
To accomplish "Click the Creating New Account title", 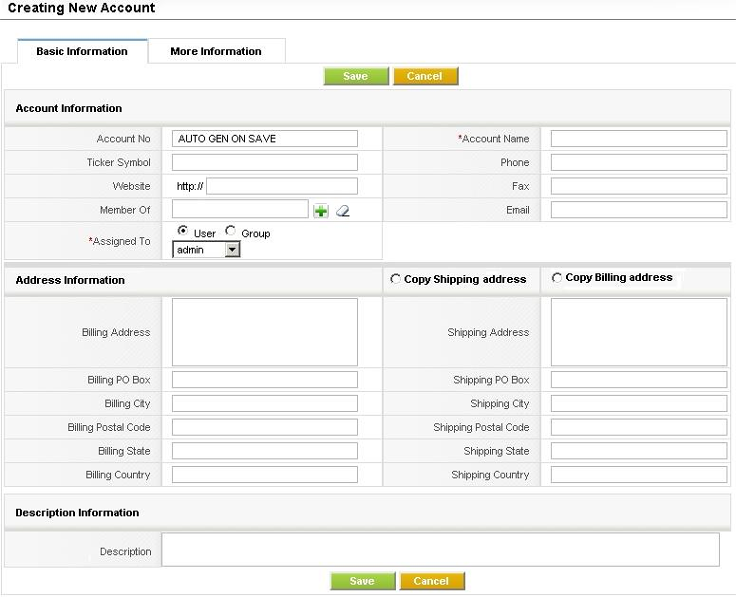I will click(82, 8).
